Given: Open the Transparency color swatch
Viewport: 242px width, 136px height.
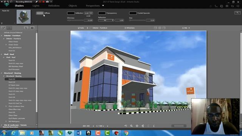Looking at the screenshot, I should tap(102, 13).
